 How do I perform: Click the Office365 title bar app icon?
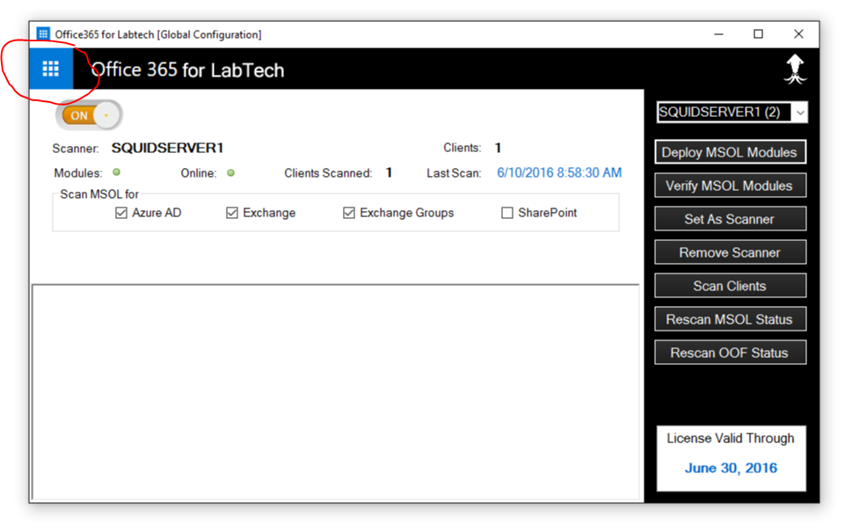pyautogui.click(x=43, y=33)
